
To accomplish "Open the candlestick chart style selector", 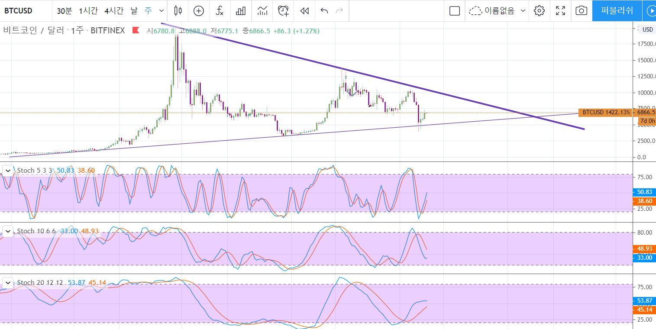I will click(x=178, y=11).
